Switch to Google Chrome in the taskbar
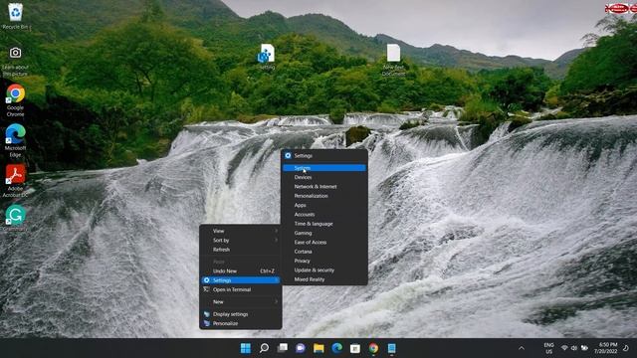Screen dimensions: 637x358 coord(373,348)
